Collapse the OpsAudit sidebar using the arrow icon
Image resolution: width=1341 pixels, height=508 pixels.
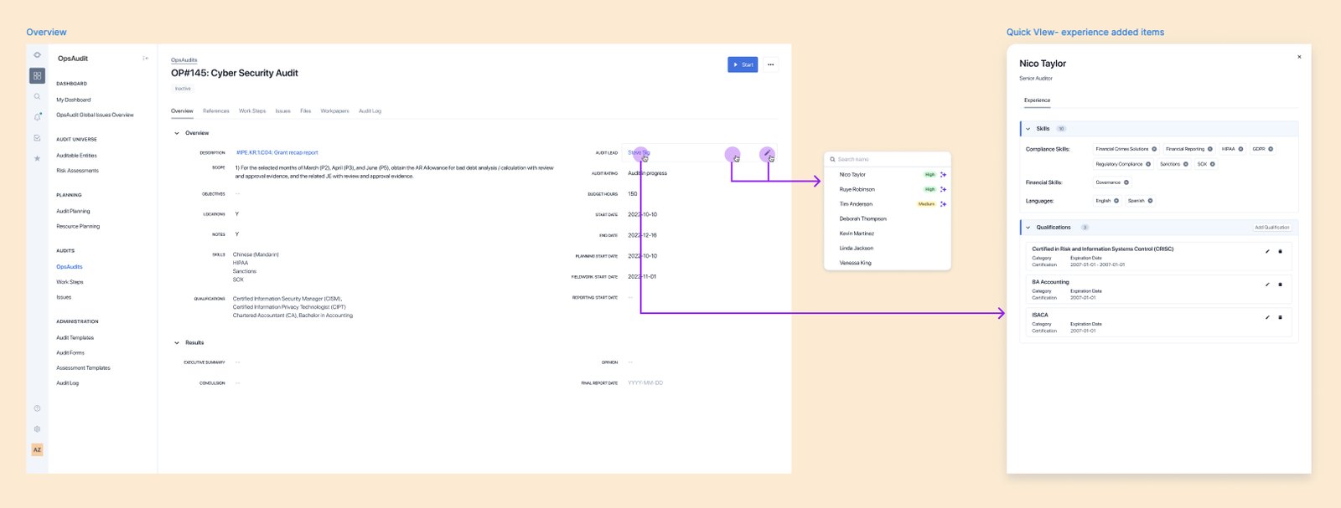click(x=145, y=59)
